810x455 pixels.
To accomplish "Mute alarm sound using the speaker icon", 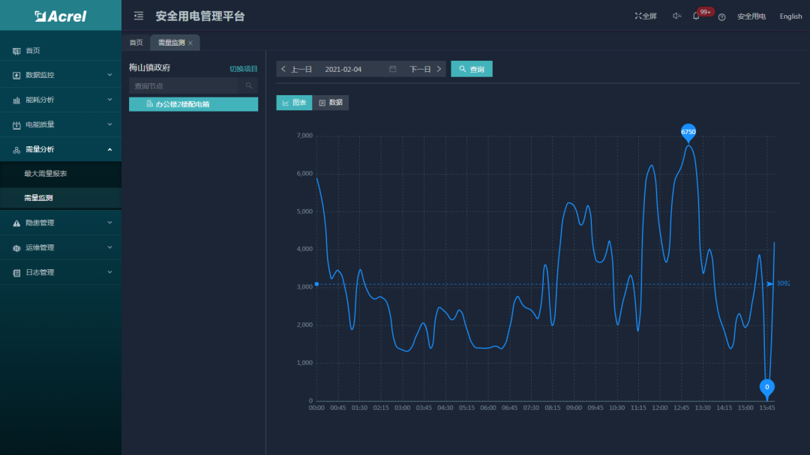I will (676, 16).
